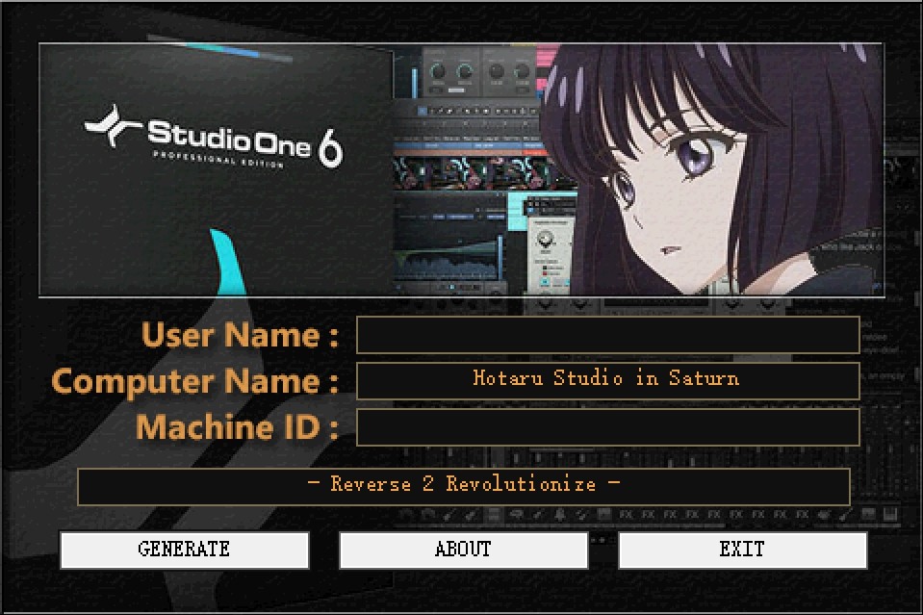Screen dimensions: 923x615
Task: Focus the Machine ID input field
Action: click(608, 426)
